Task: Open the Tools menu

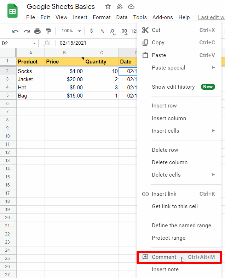Action: pos(140,17)
